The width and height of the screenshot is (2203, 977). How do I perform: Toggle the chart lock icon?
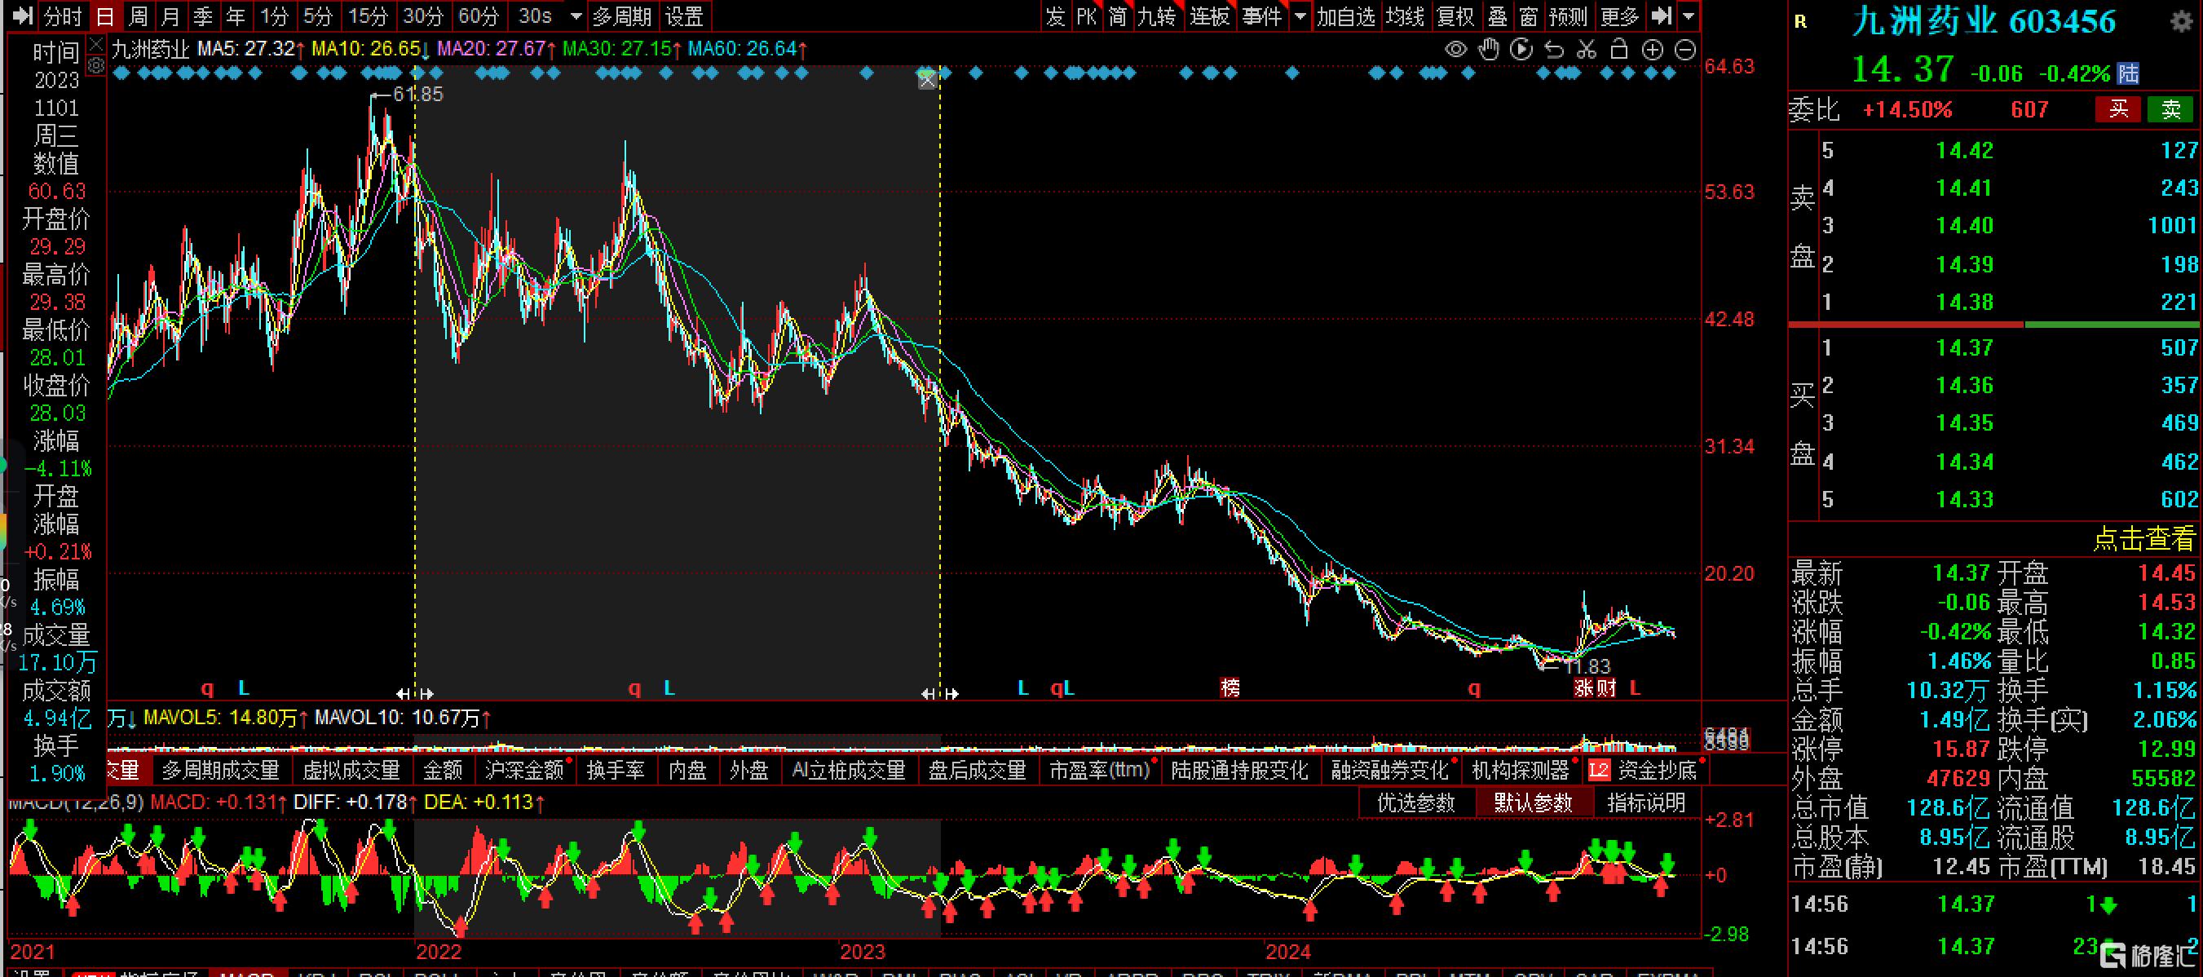point(1619,50)
